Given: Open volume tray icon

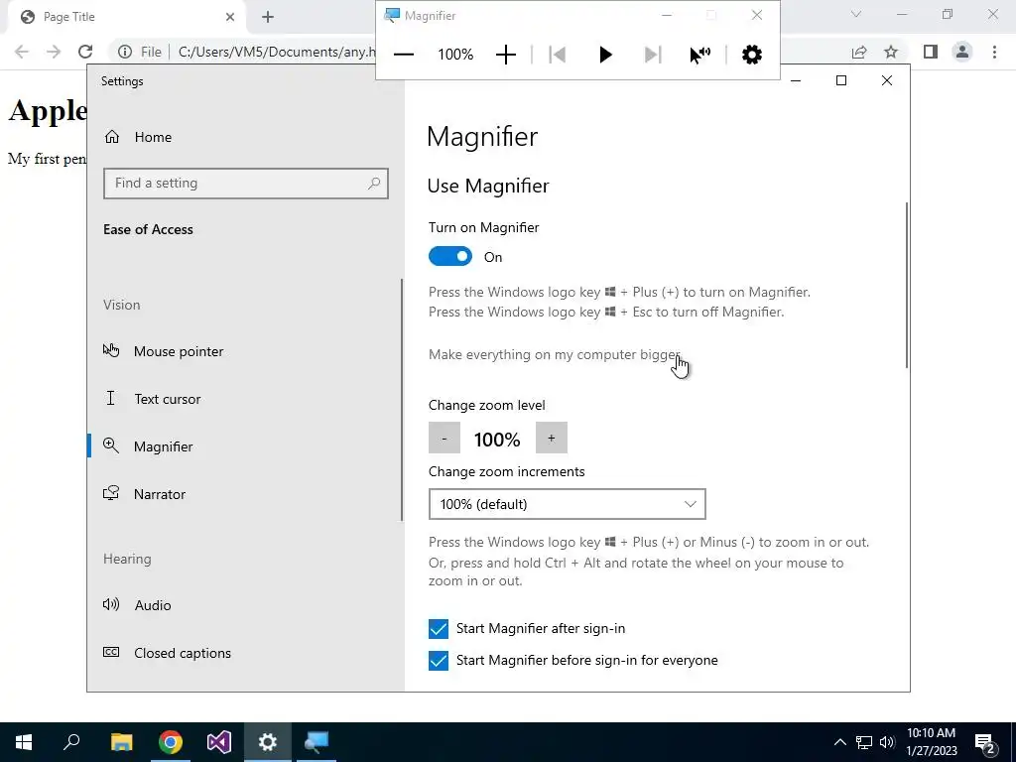Looking at the screenshot, I should pyautogui.click(x=887, y=742).
